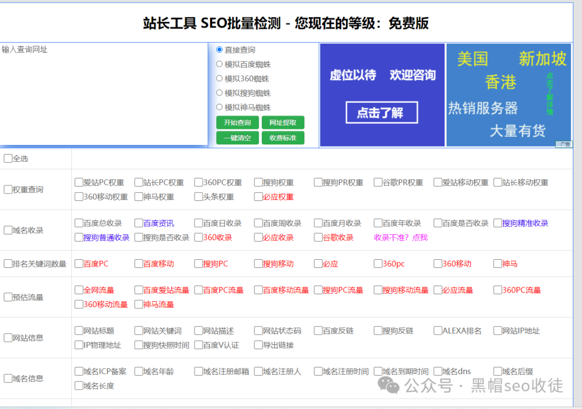
Task: Check 百度PC keyword ranking
Action: click(x=79, y=264)
